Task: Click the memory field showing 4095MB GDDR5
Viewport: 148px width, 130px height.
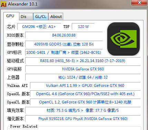Action: point(64,44)
